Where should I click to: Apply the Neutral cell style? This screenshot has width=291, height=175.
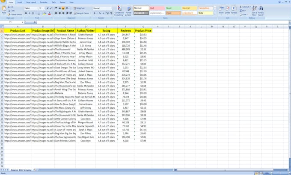[x=189, y=8]
